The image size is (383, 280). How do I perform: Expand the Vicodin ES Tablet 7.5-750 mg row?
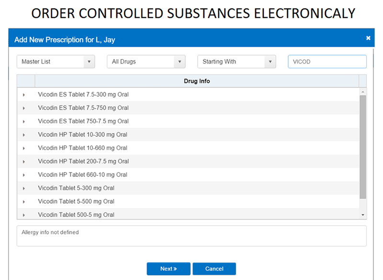24,108
